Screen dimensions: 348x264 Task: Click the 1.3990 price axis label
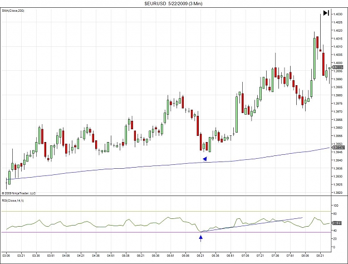click(x=338, y=79)
